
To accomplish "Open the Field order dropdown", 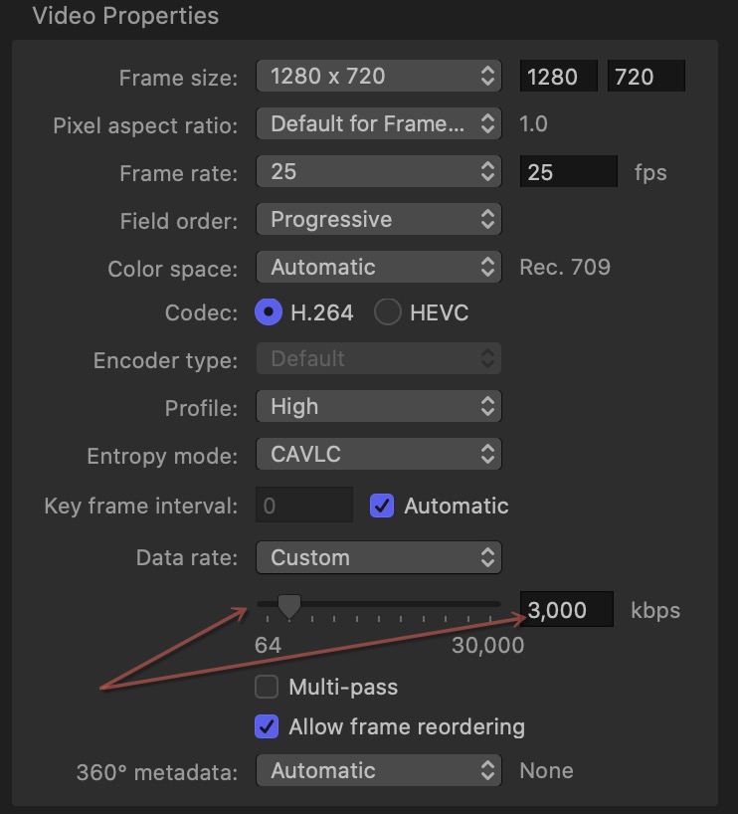I will tap(378, 219).
